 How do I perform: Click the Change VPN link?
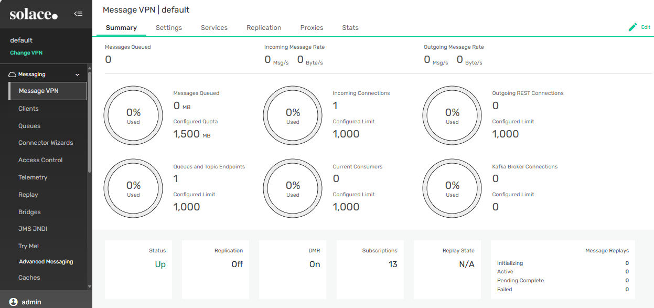click(26, 53)
